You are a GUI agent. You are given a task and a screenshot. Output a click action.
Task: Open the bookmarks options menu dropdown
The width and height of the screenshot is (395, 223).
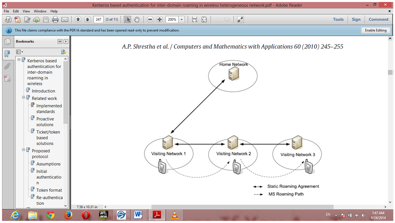tap(19, 52)
